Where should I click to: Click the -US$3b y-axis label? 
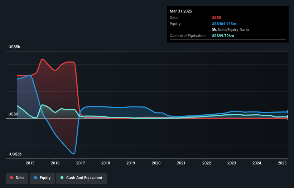point(15,154)
